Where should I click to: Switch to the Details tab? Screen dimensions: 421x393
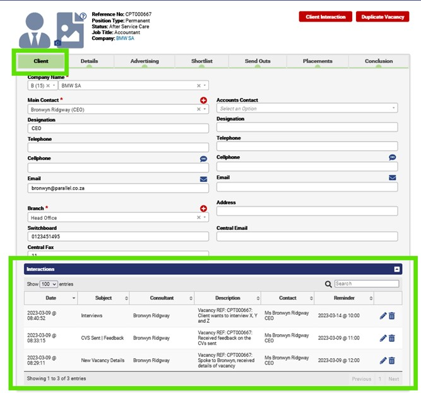tap(89, 61)
